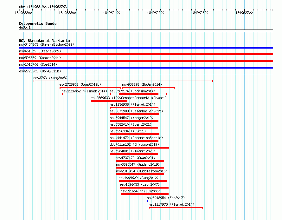Click the 4q35.1 band label

25,27
